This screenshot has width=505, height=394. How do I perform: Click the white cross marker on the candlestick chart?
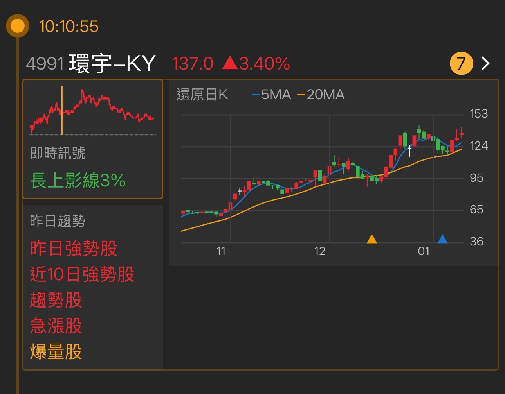[x=409, y=149]
